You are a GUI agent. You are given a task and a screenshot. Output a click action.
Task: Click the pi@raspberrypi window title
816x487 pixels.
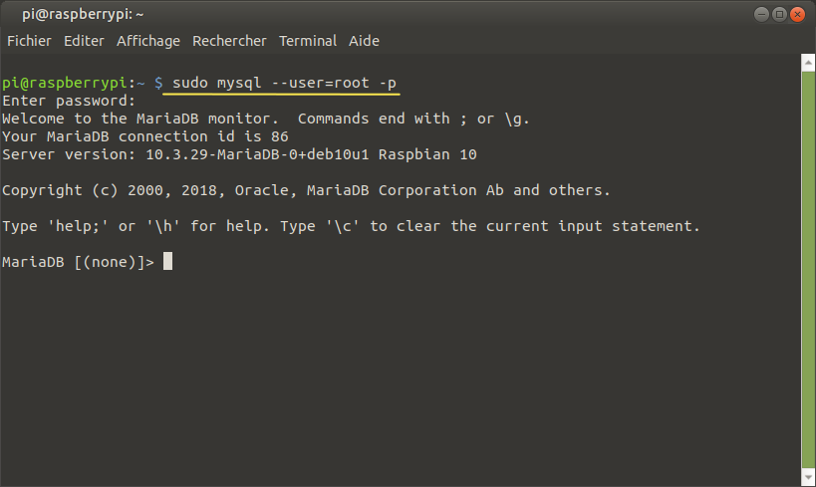[83, 14]
